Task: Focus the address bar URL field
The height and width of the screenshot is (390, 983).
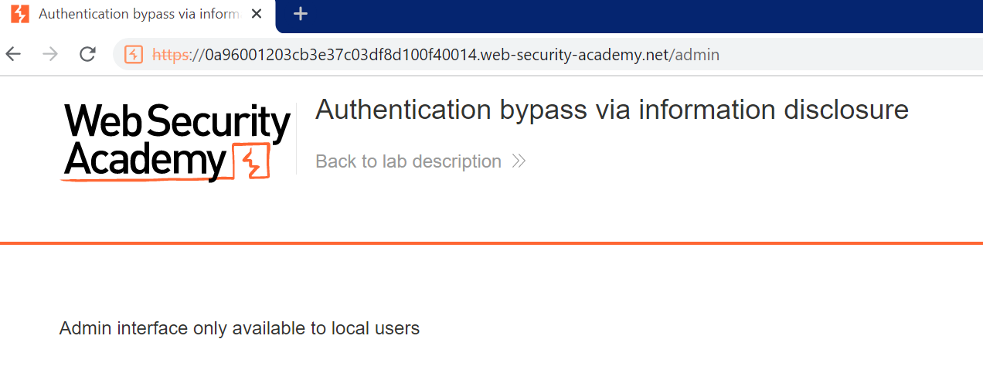Action: (464, 55)
